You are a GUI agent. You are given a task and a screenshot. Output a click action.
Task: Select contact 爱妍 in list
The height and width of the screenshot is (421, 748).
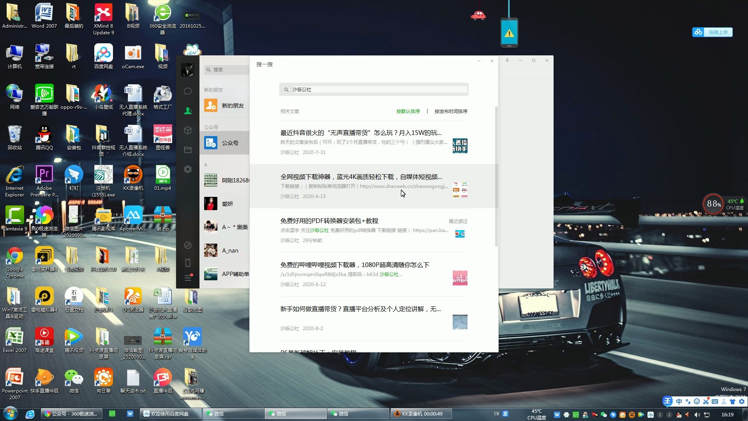click(224, 204)
